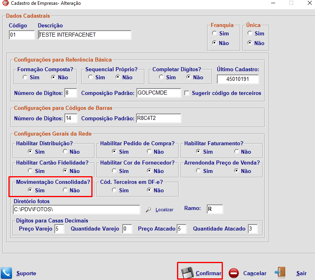Click the Sair door exit icon

point(280,273)
